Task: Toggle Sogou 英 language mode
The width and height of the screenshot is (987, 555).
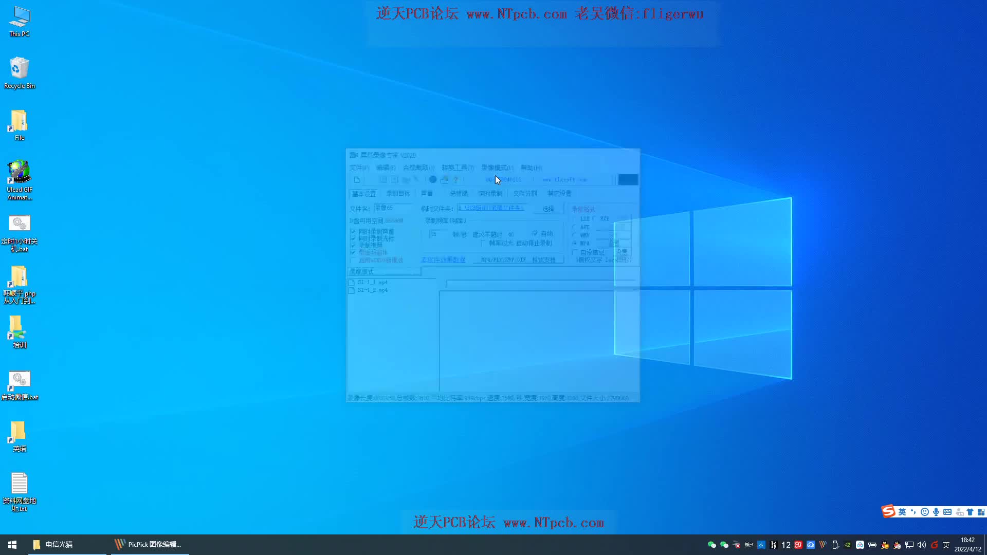Action: coord(902,512)
